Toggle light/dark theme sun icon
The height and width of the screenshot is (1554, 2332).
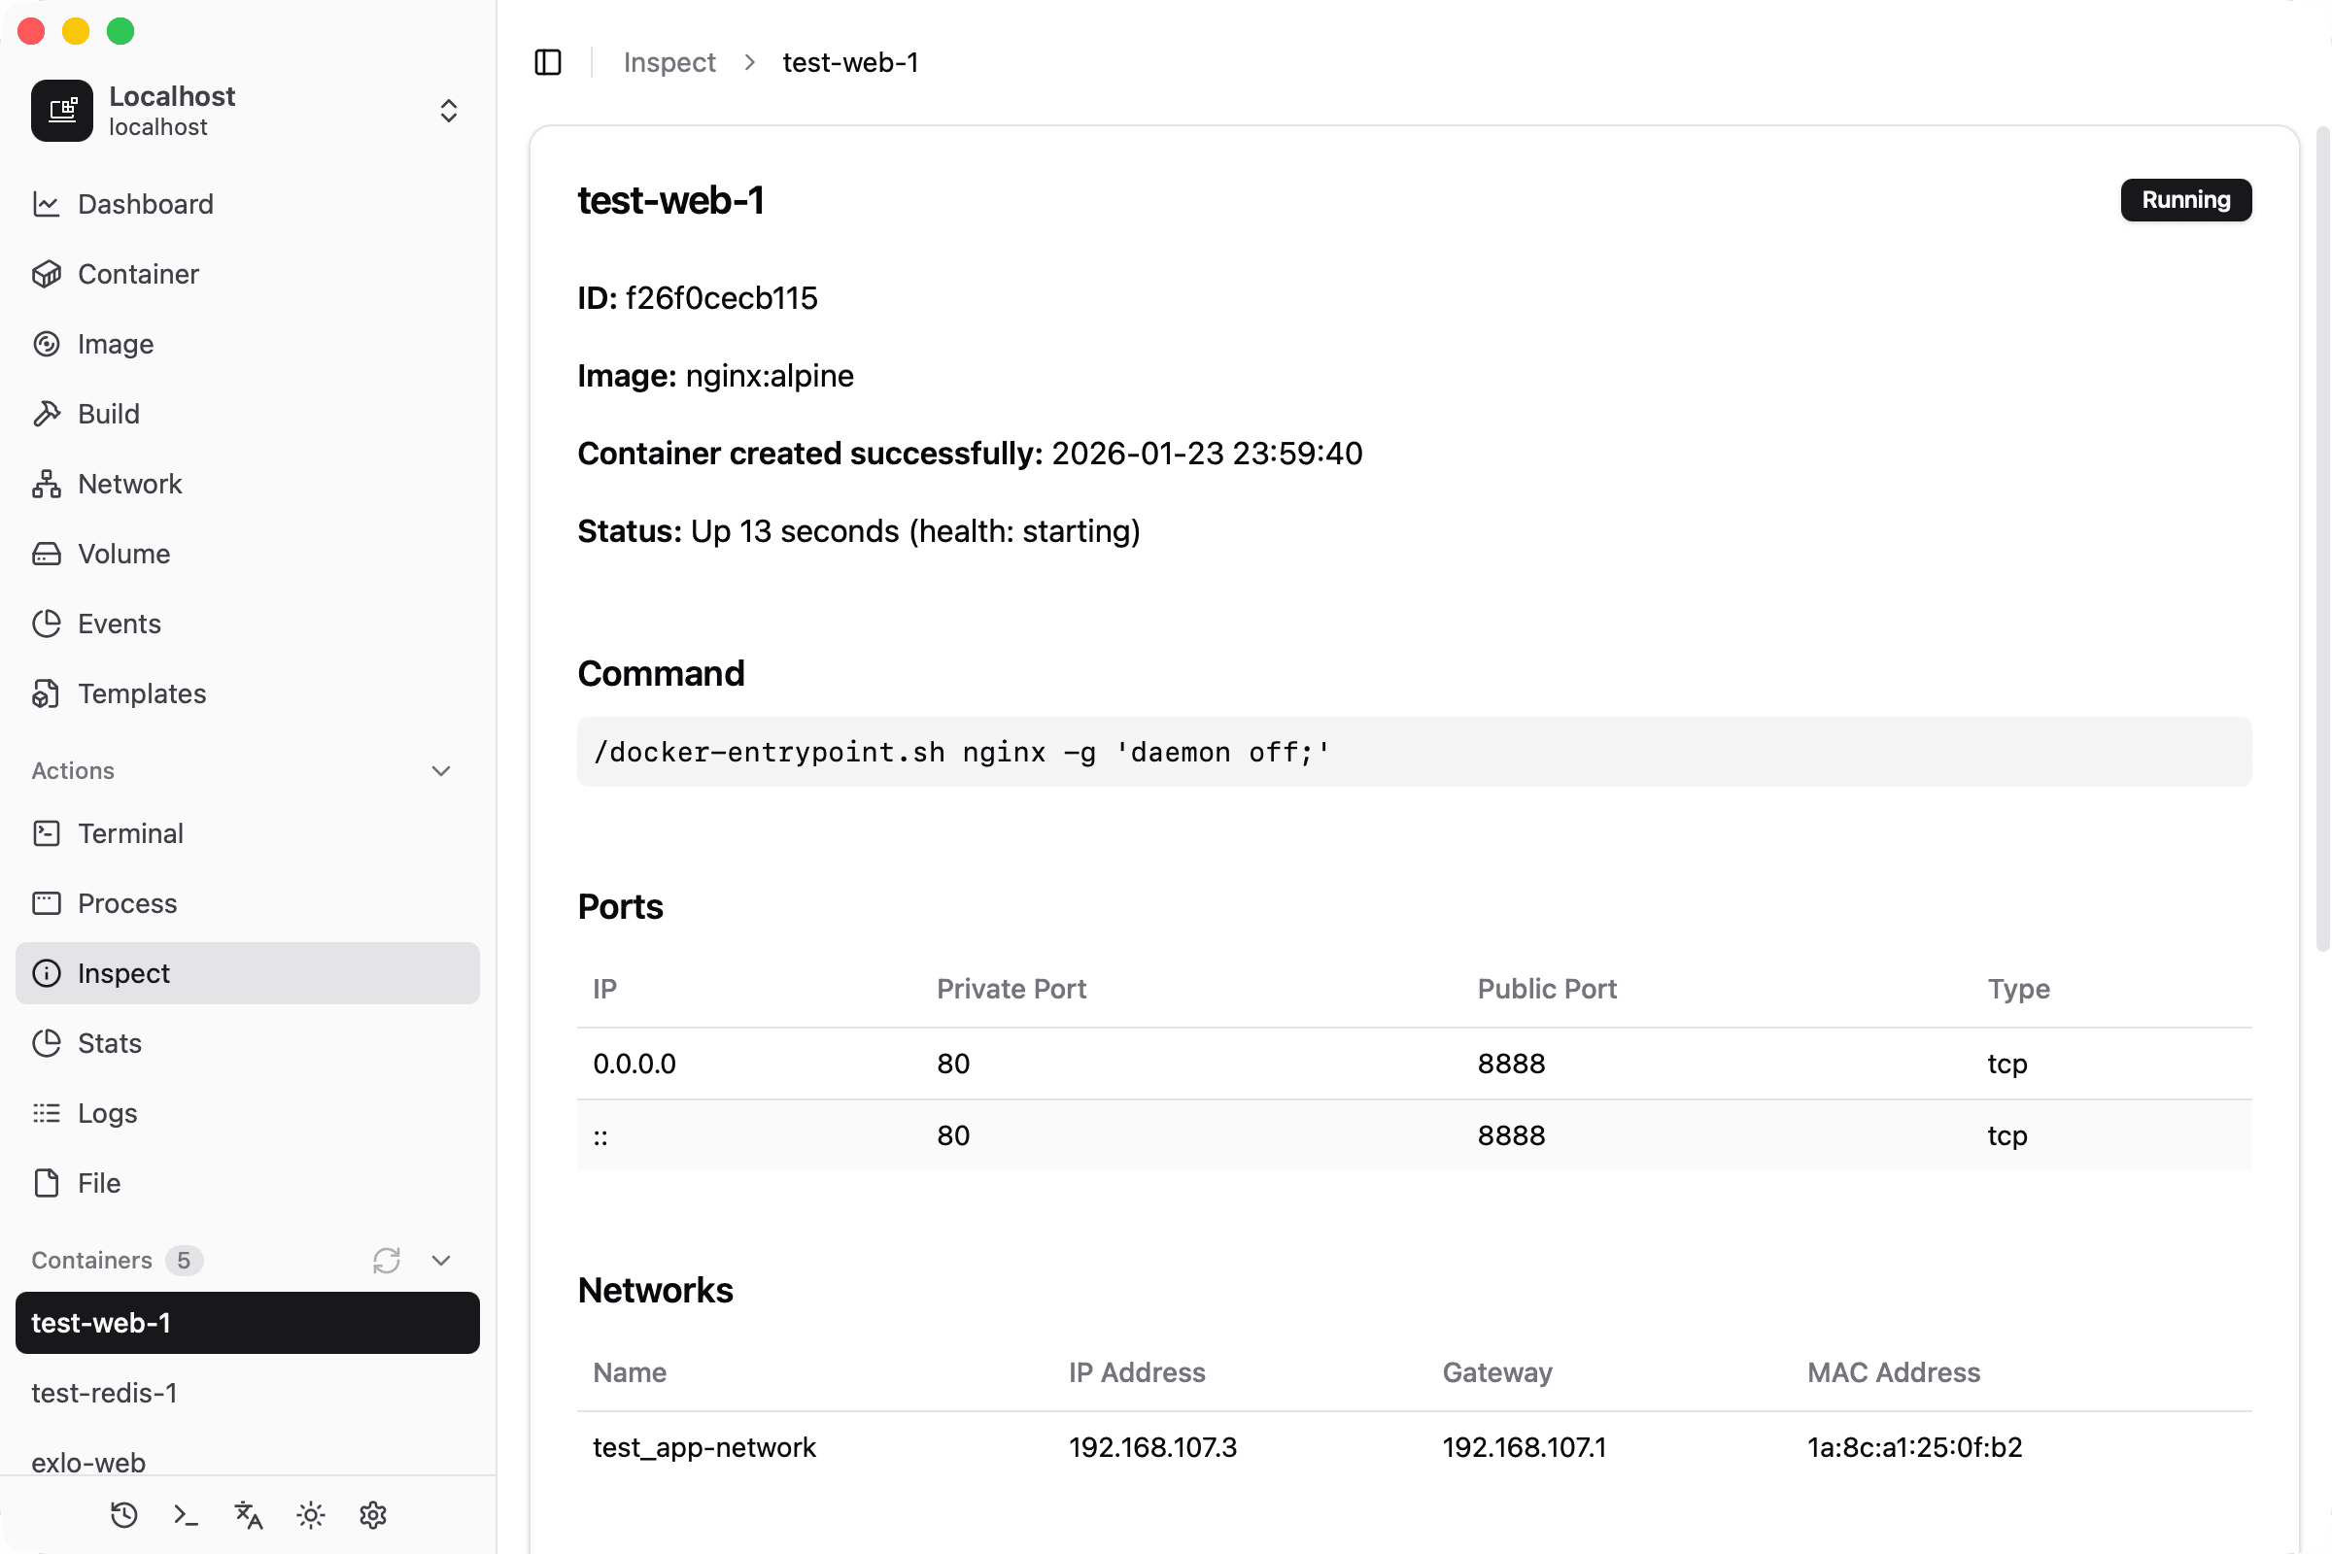(310, 1514)
